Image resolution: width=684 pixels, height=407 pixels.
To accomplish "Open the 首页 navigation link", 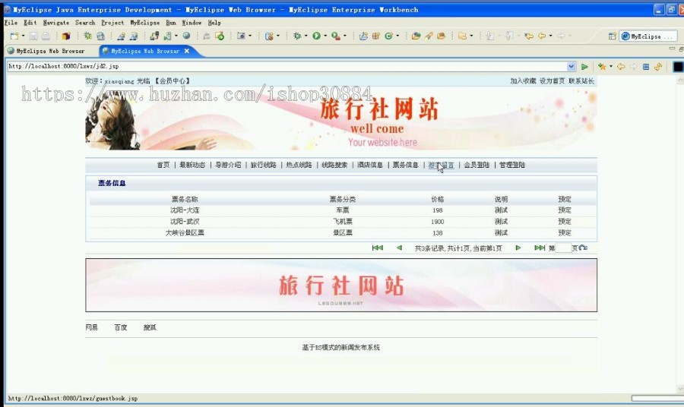I will click(x=163, y=165).
